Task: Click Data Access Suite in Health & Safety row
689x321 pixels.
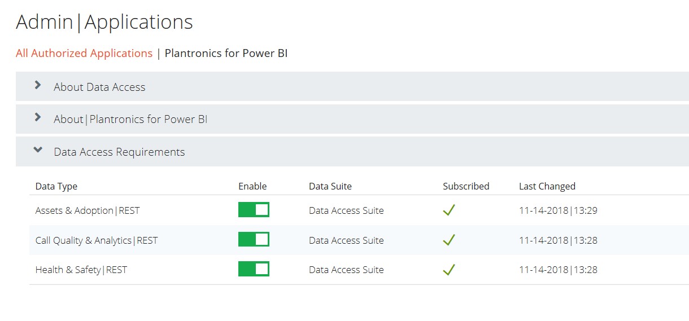Action: coord(346,270)
